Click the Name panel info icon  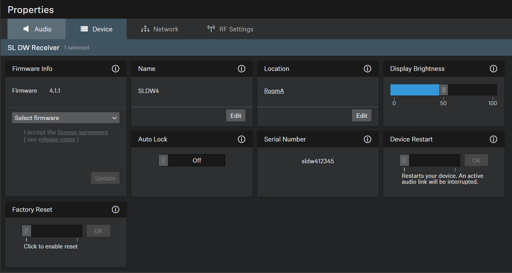241,69
